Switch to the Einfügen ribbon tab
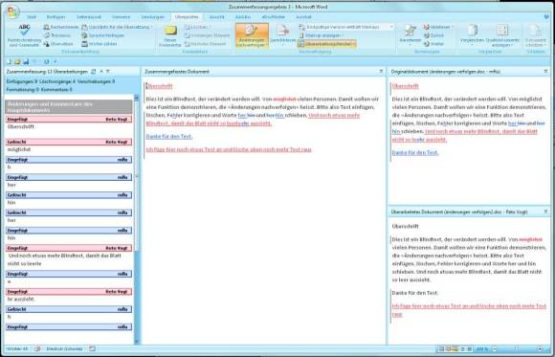Viewport: 555px width, 357px height. 55,17
